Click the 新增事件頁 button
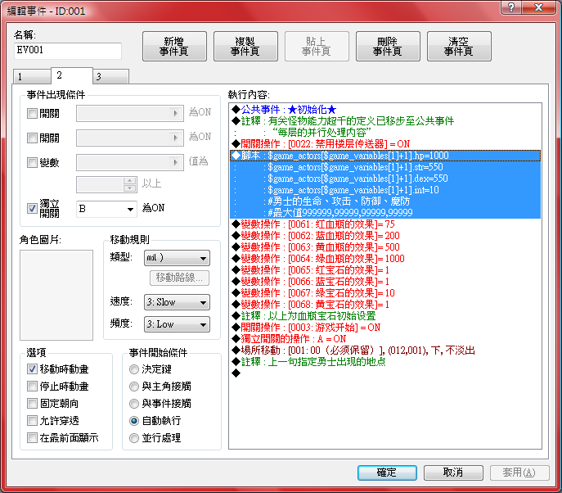562x493 pixels. [174, 47]
